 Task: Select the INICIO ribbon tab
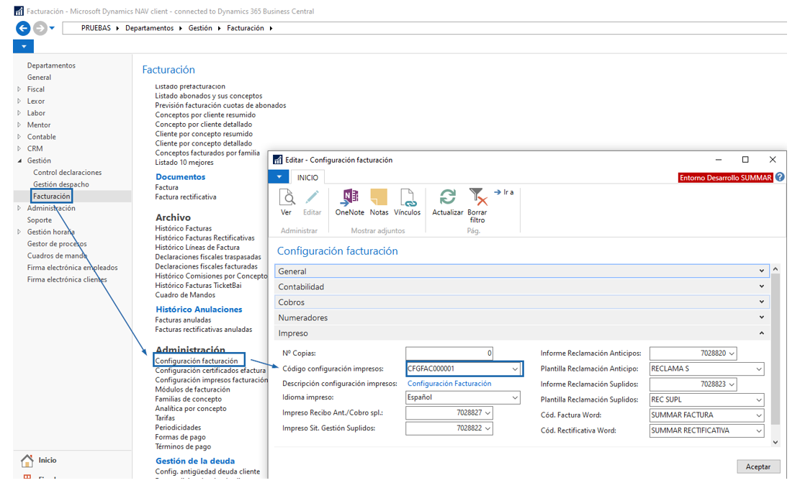tap(308, 177)
